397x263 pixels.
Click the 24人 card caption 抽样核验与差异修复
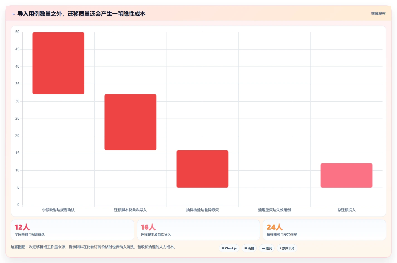282,235
